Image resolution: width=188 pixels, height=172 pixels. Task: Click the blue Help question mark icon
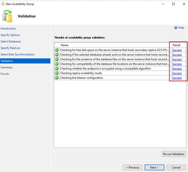click(x=176, y=28)
